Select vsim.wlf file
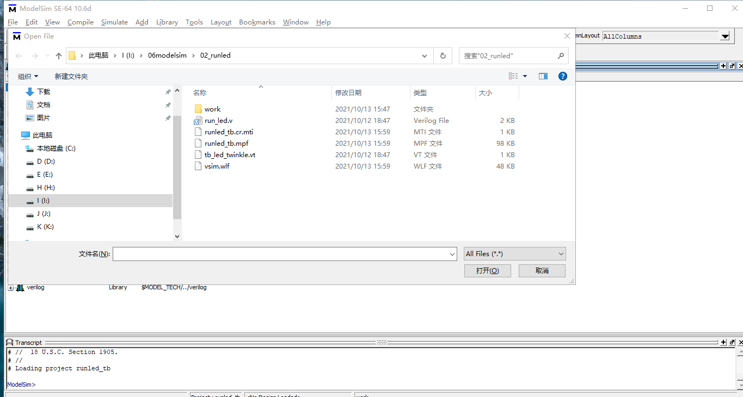Viewport: 743px width, 397px height. point(217,166)
